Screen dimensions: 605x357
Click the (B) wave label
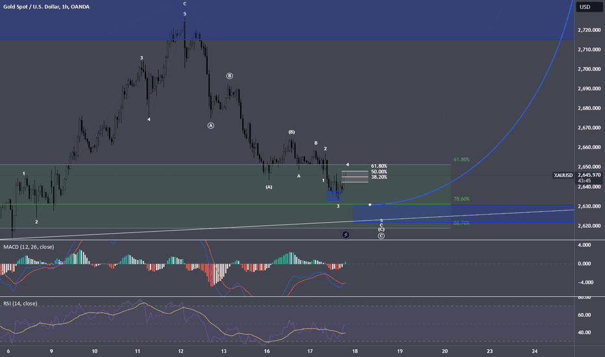point(291,132)
